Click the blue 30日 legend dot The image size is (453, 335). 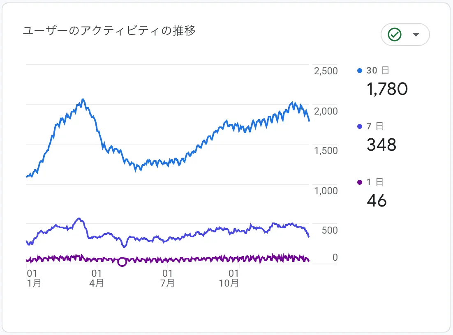point(359,70)
